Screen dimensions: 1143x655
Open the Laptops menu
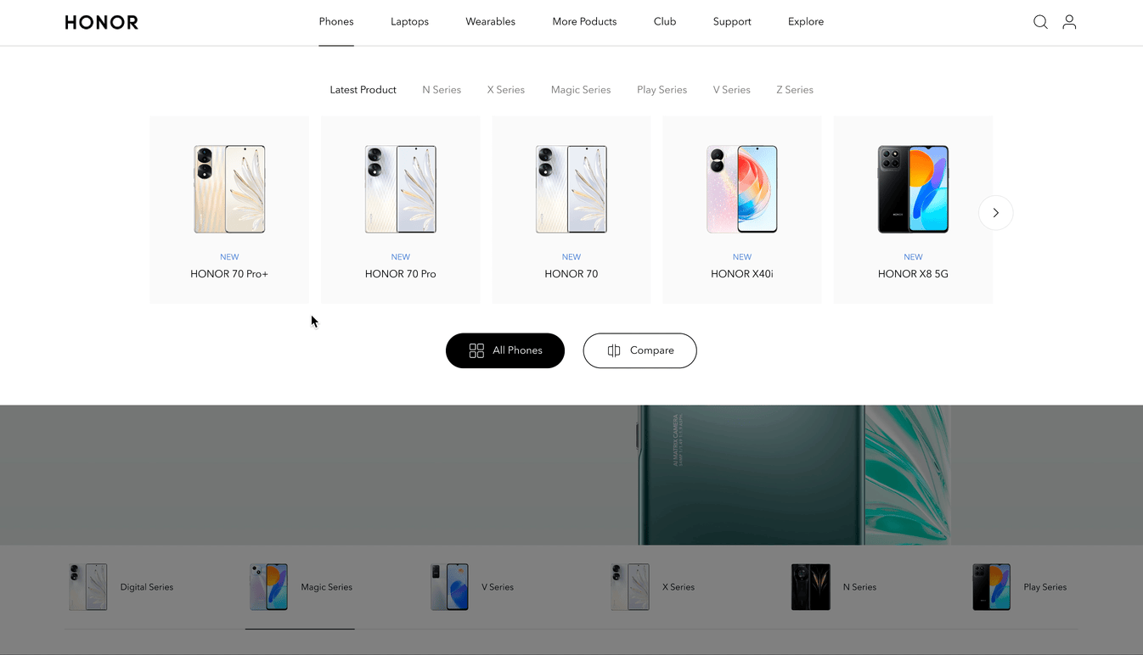pyautogui.click(x=409, y=22)
